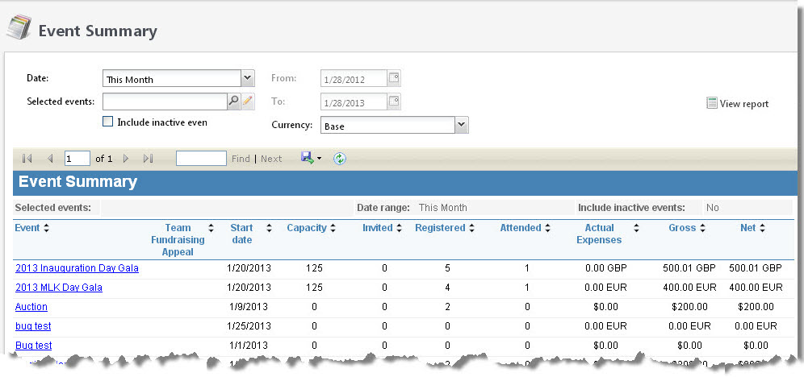Open the From date calendar picker
804x377 pixels.
tap(394, 78)
